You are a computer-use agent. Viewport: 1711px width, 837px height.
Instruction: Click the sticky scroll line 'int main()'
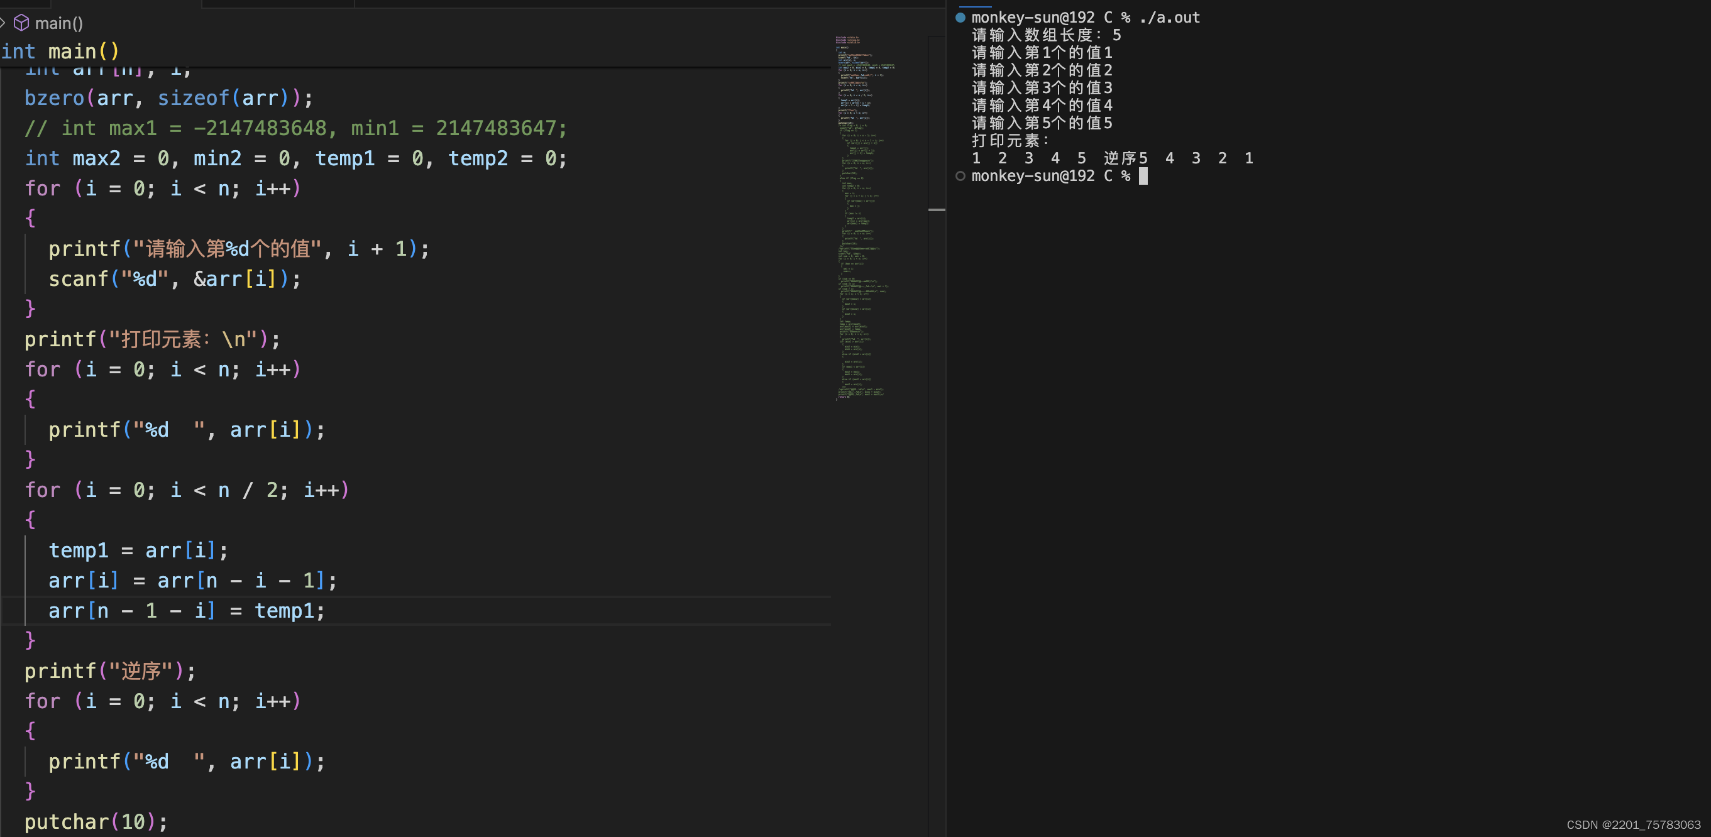(60, 51)
